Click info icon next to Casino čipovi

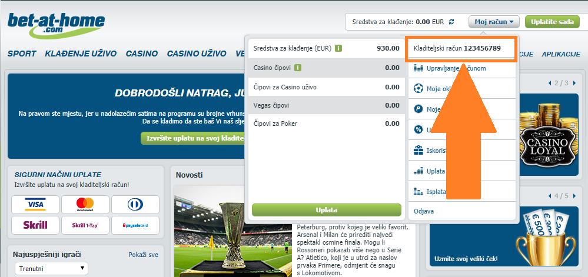click(x=298, y=68)
